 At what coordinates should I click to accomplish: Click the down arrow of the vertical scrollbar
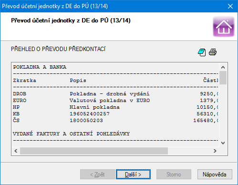223,143
